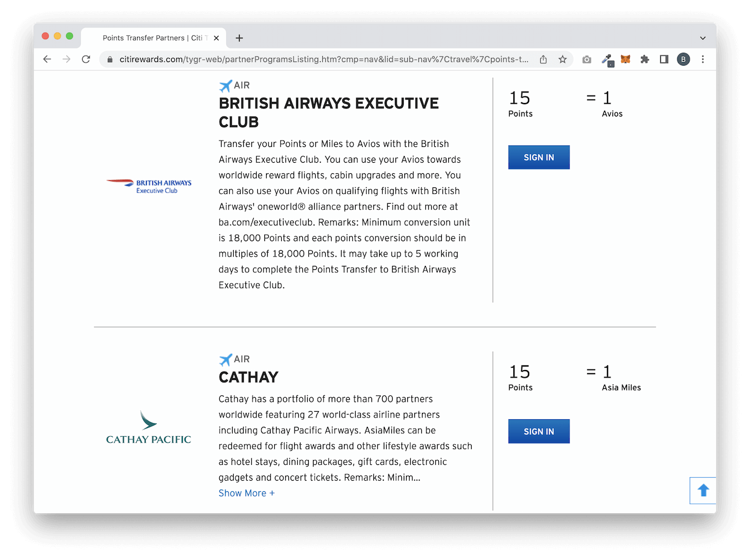Expand Cathay description with Show More +
The height and width of the screenshot is (558, 750).
[247, 493]
